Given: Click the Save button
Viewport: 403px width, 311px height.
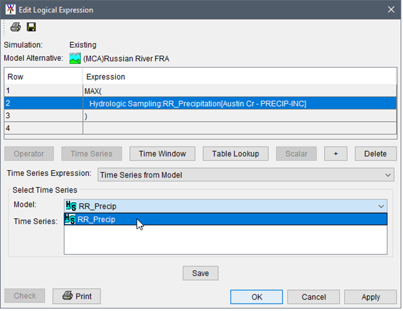Looking at the screenshot, I should pyautogui.click(x=200, y=273).
